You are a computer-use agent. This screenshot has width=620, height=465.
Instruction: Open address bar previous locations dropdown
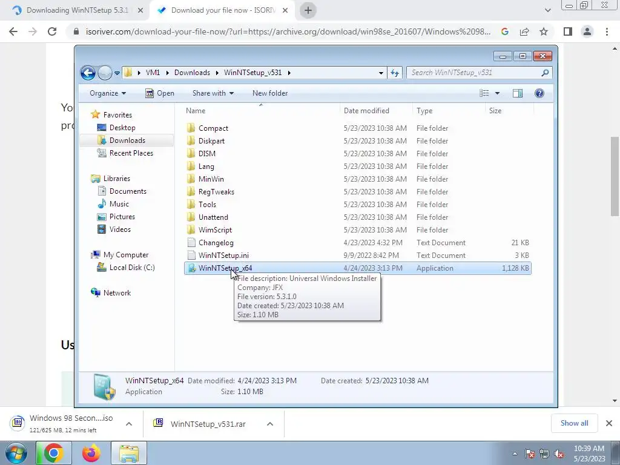click(x=381, y=73)
